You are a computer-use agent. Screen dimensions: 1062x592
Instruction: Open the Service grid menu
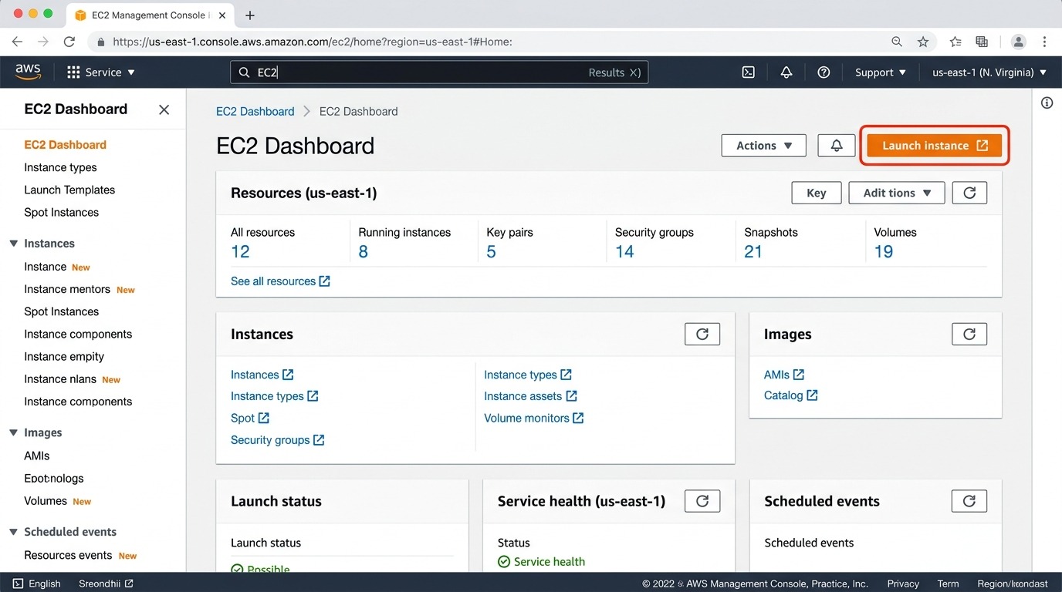tap(101, 72)
